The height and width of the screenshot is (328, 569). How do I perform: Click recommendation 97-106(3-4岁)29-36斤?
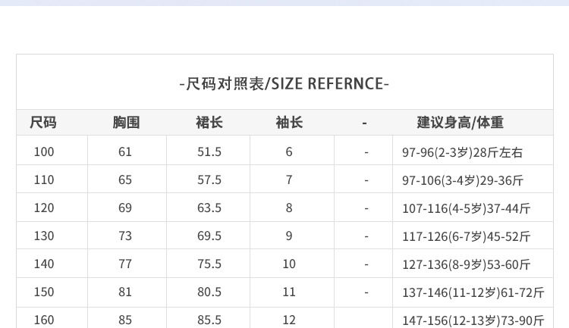(x=463, y=180)
